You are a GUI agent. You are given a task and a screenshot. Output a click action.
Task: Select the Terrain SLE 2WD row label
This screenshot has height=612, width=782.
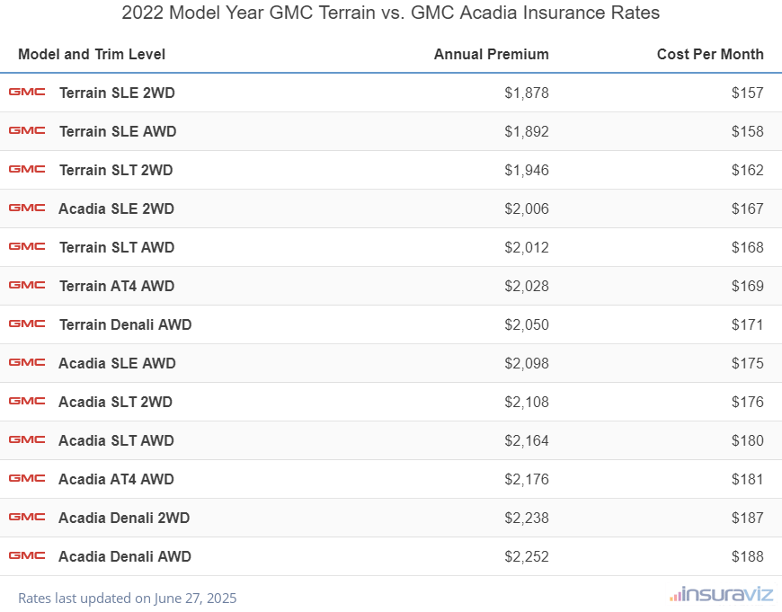(117, 93)
